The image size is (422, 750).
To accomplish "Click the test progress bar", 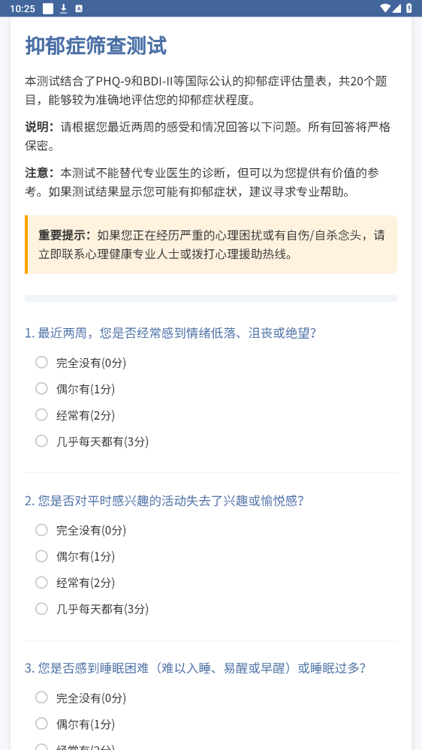I will pyautogui.click(x=211, y=299).
